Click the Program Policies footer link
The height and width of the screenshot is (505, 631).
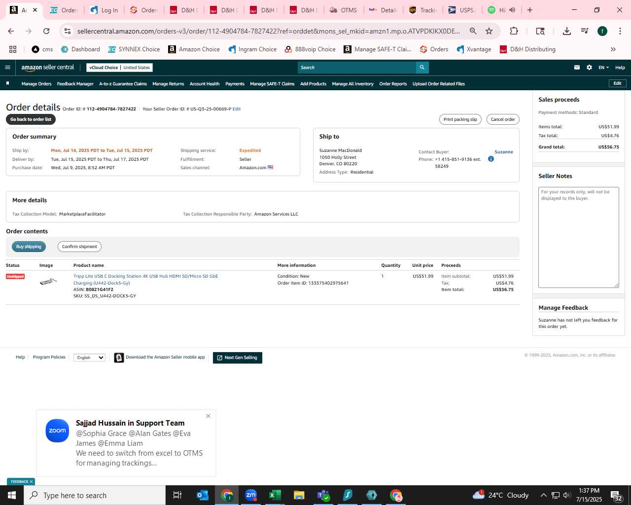[49, 357]
